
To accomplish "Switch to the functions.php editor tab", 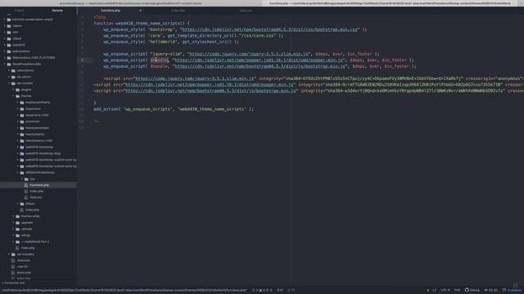I will click(x=111, y=11).
